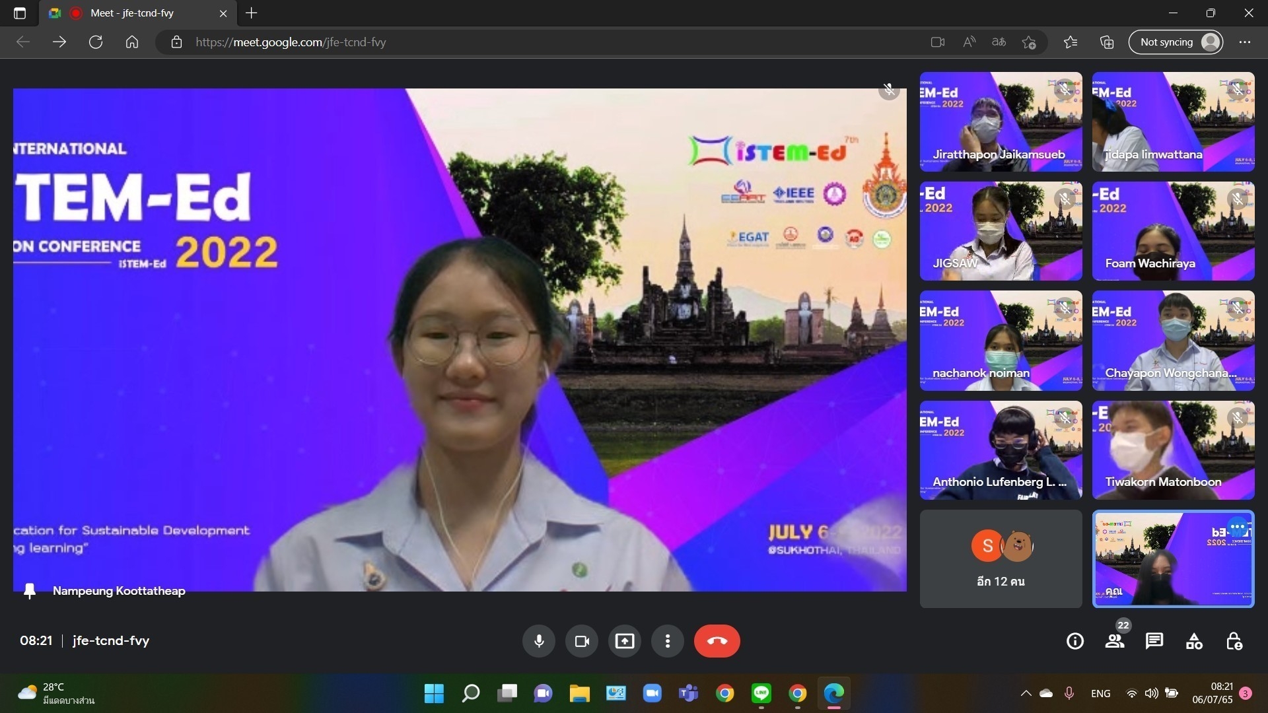Image resolution: width=1268 pixels, height=713 pixels.
Task: Open the in-call chat panel
Action: pyautogui.click(x=1154, y=641)
